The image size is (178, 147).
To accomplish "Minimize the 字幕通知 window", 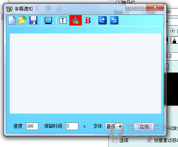I will point(131,8).
